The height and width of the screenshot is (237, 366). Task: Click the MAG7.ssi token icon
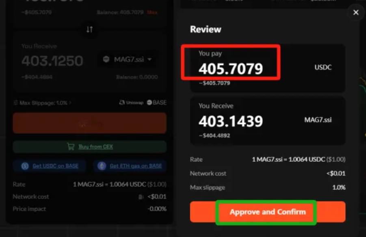tap(106, 59)
